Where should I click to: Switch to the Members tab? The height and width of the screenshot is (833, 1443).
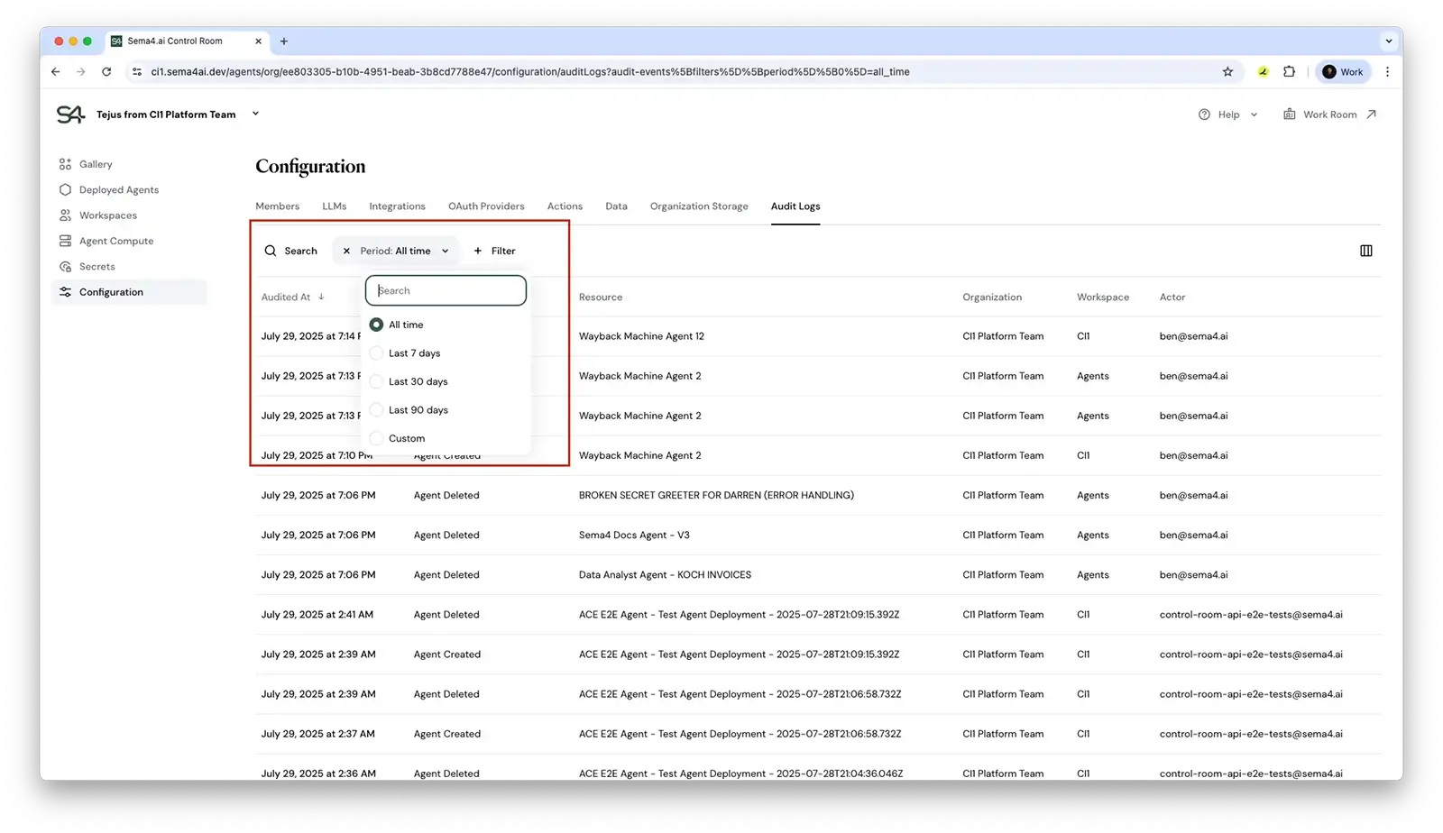[277, 206]
